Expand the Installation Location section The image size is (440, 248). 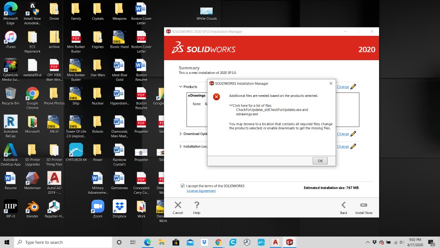coord(181,147)
